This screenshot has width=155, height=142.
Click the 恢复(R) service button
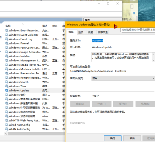[x=145, y=104]
